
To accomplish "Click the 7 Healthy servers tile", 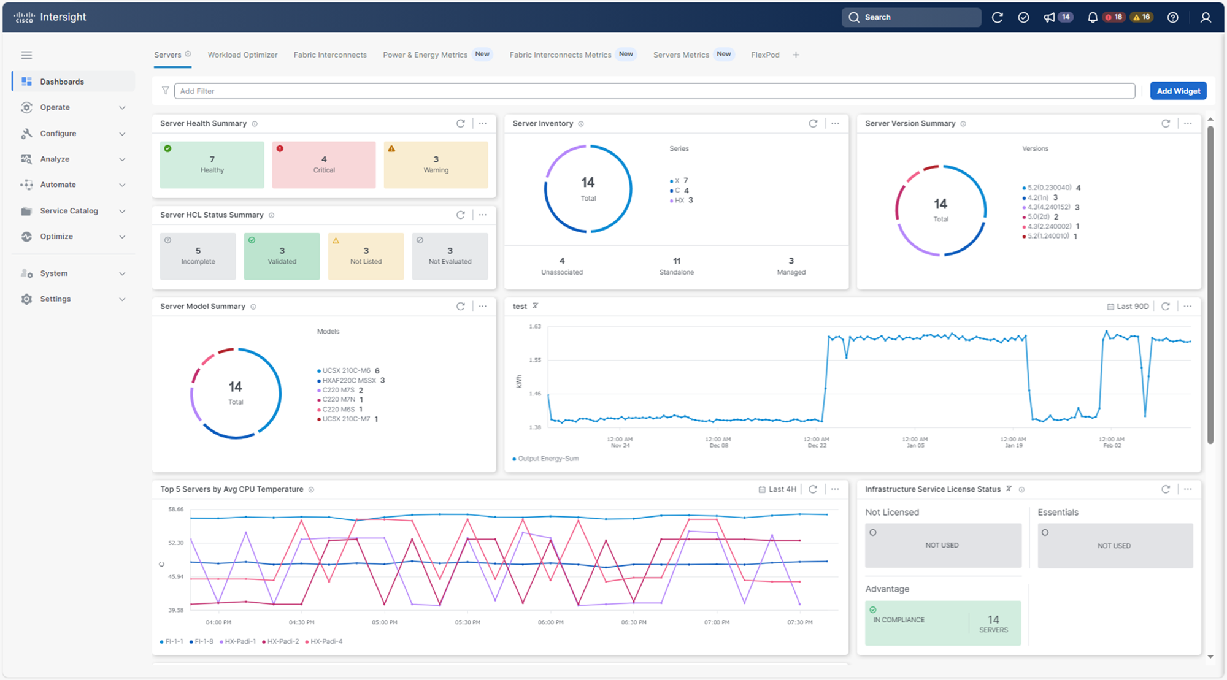I will click(212, 164).
